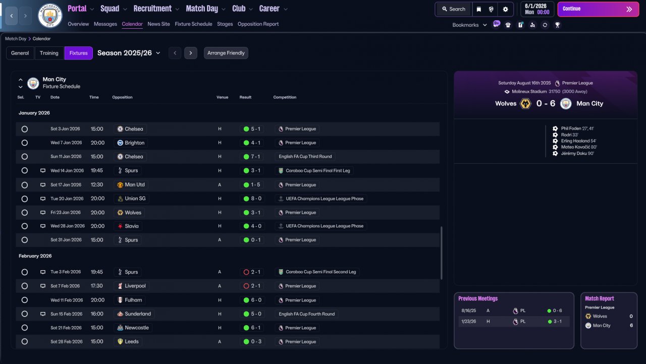
Task: Click the fixture list vertical scrollbar
Action: pyautogui.click(x=442, y=253)
